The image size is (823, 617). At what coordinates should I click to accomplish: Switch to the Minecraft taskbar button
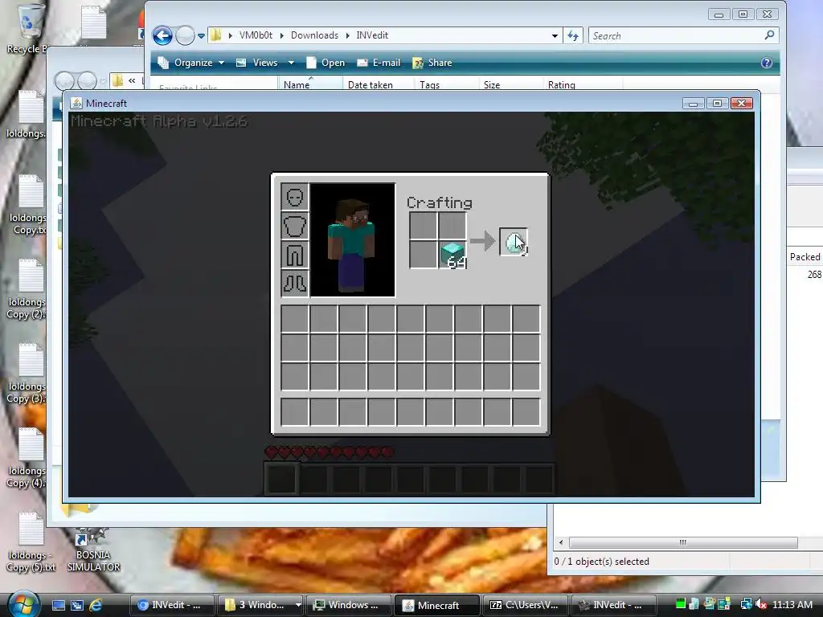coord(436,605)
